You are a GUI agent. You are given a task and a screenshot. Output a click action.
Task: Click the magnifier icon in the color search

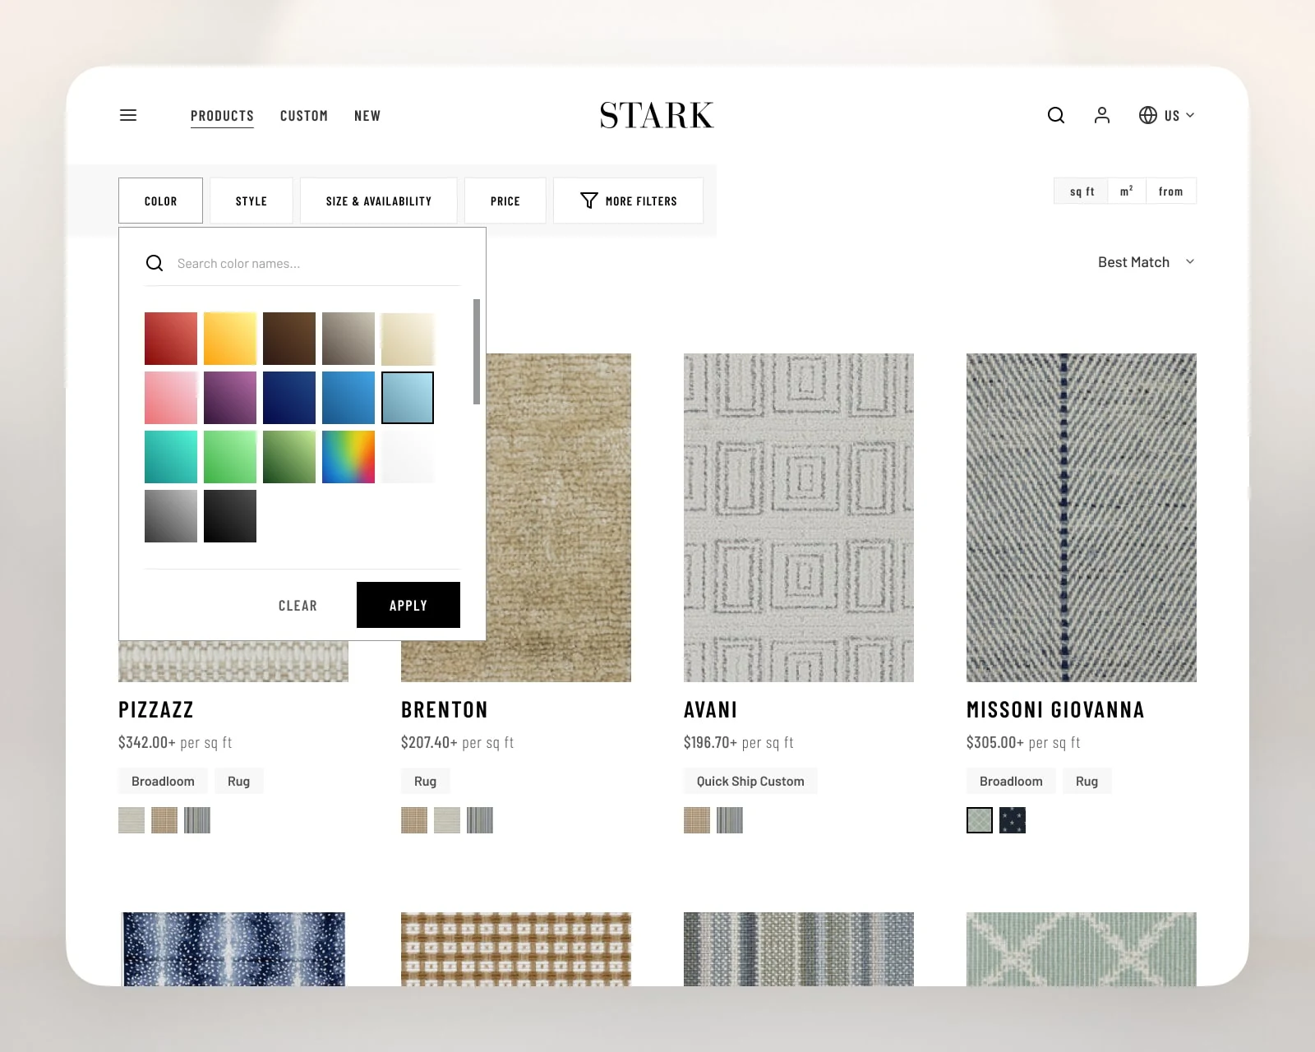[155, 263]
